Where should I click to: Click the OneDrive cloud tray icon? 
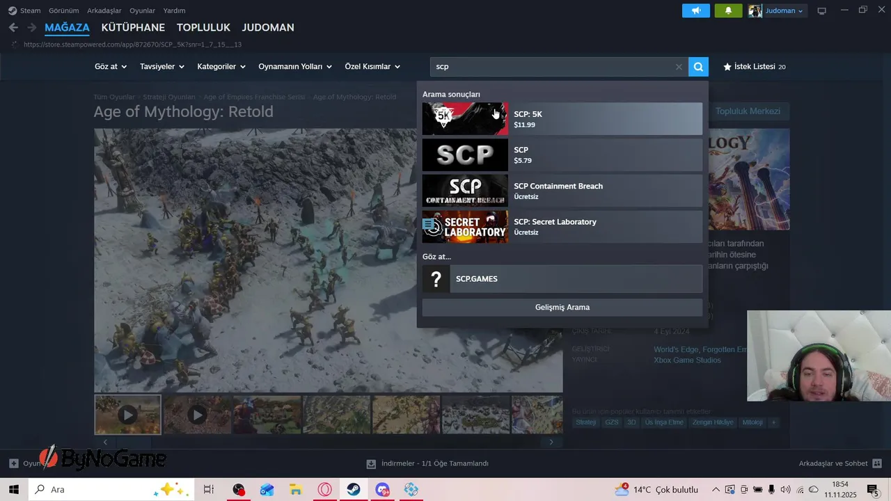(813, 490)
